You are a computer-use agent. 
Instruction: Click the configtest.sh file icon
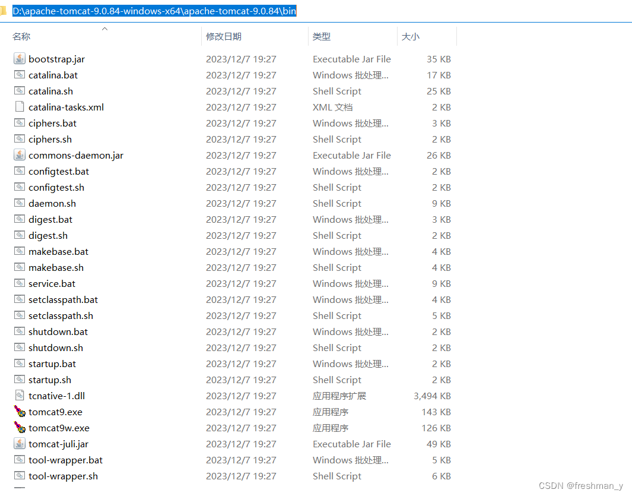20,187
